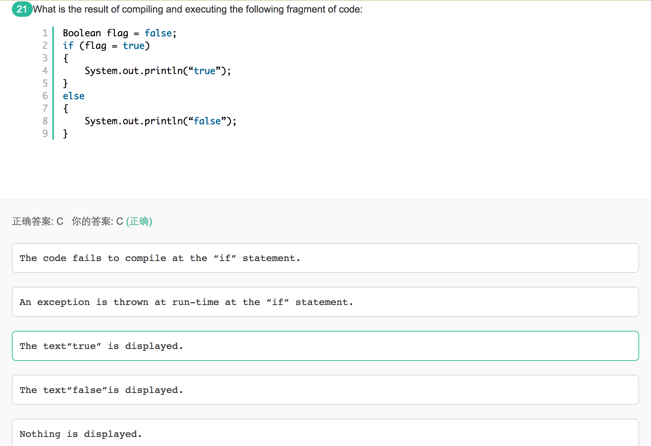Click the closing brace on code line 5

pos(65,83)
